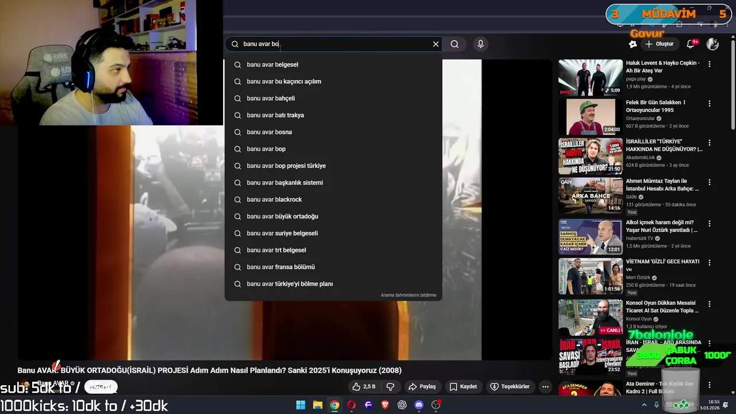Image resolution: width=736 pixels, height=414 pixels.
Task: Pick suggestion 'banu avar türkiye'yi bölme planı'
Action: pos(333,284)
